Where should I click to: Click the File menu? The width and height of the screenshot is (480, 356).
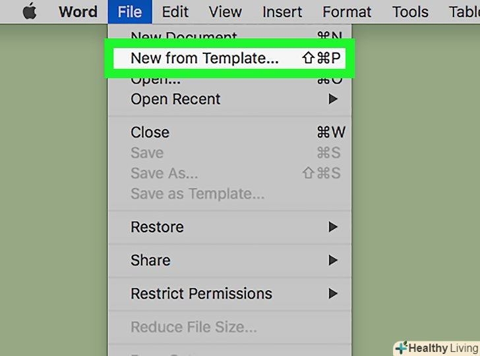(x=131, y=12)
